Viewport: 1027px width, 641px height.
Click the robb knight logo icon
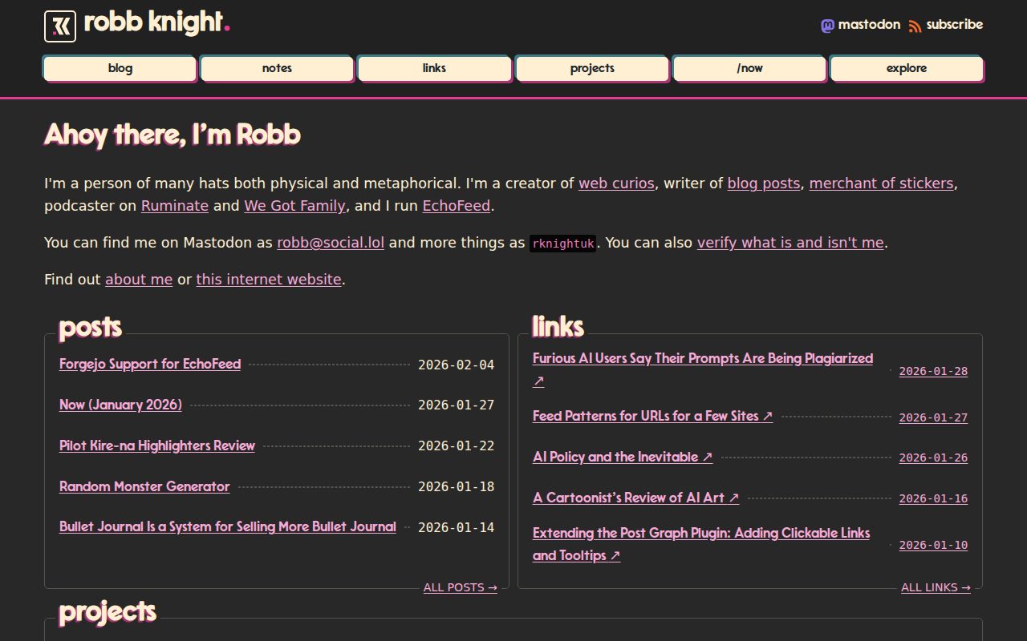click(x=60, y=26)
